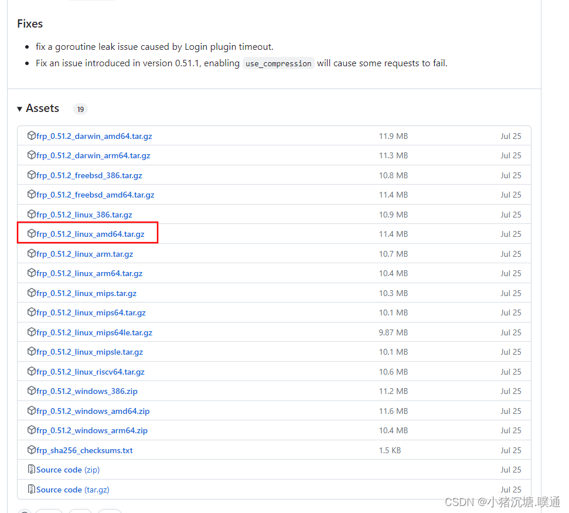The height and width of the screenshot is (513, 569).
Task: Click package icon beside frp_0.51.2_linux_amd64.tar.gz
Action: [x=32, y=234]
